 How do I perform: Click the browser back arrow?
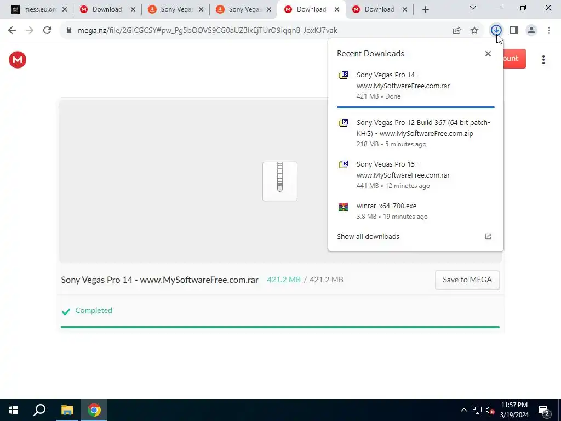pos(12,31)
